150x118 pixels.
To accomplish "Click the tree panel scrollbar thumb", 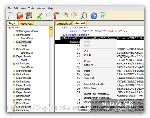I will [51, 33].
